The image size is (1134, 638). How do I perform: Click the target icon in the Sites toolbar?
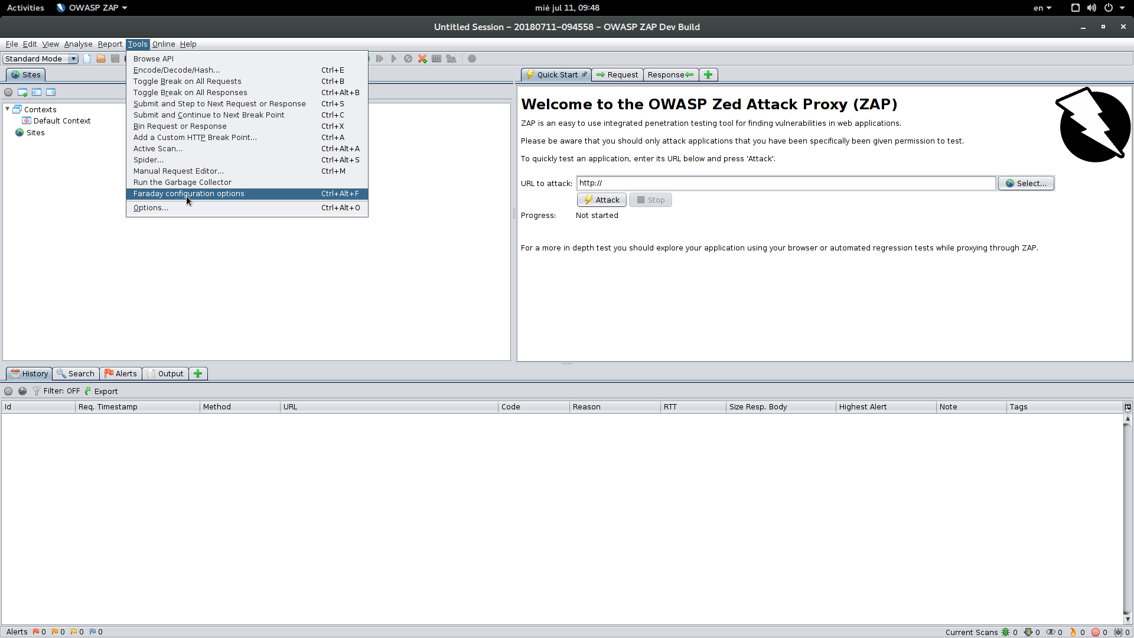click(8, 92)
